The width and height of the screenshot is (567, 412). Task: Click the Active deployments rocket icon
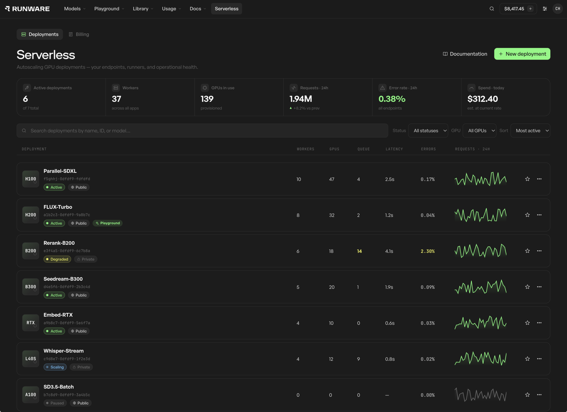(27, 88)
